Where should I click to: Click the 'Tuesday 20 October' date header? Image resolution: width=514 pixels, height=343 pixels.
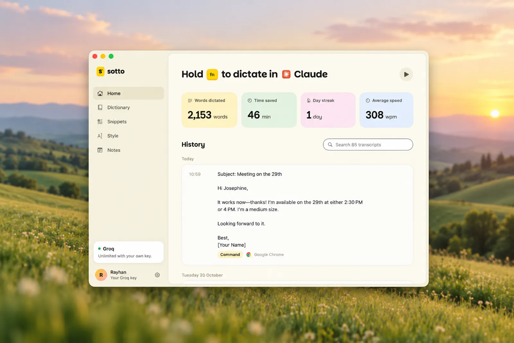pyautogui.click(x=202, y=275)
